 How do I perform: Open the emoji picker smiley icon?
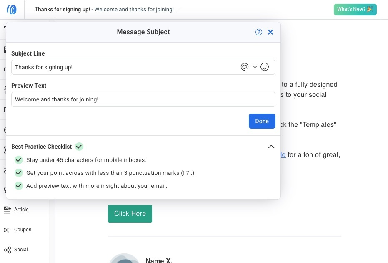(265, 67)
